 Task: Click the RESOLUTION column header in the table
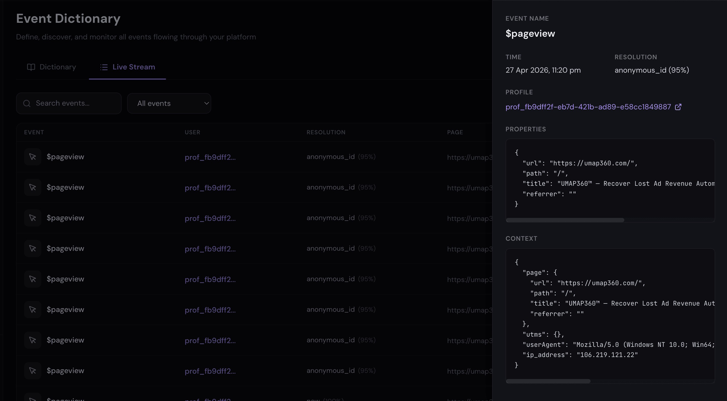point(326,132)
